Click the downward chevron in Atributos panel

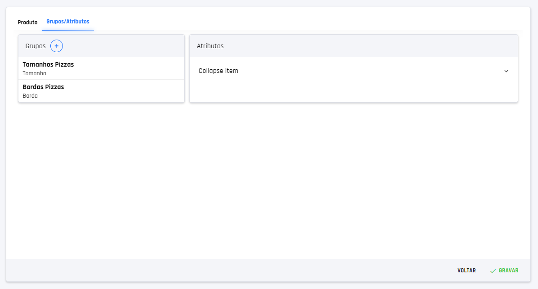tap(506, 71)
